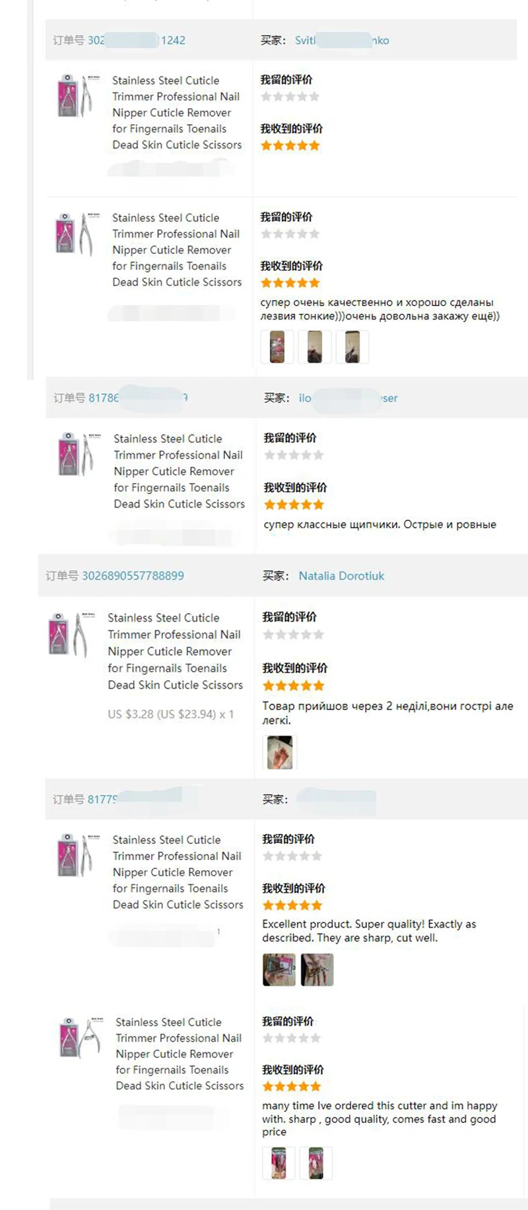Viewport: 528px width, 1210px height.
Task: Open photo attached to Natalia Dorotiuk's review
Action: tap(280, 752)
